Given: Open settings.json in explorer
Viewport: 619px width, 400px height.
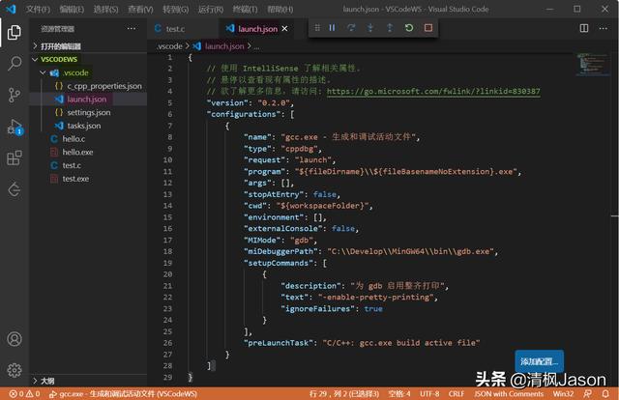Looking at the screenshot, I should tap(88, 112).
